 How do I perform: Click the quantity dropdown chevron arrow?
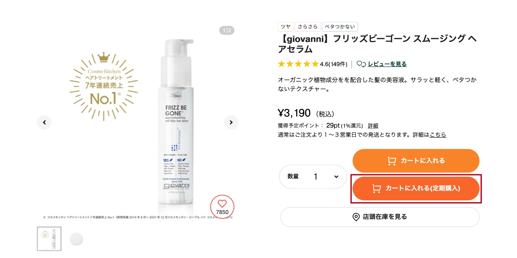click(336, 177)
